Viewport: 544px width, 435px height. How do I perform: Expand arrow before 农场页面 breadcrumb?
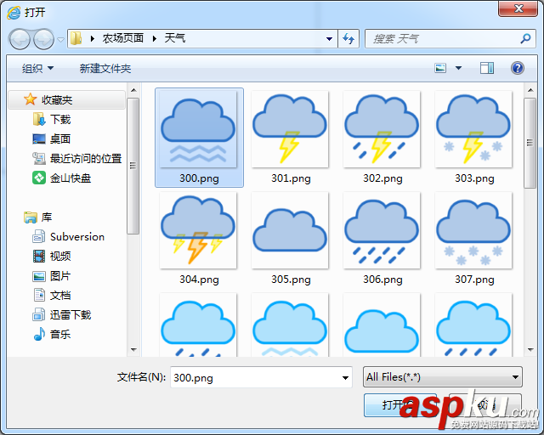(x=93, y=38)
